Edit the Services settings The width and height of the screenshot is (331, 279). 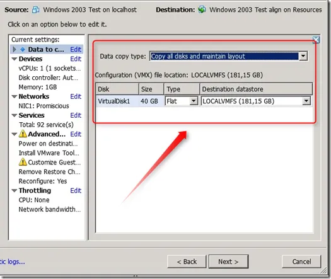tap(76, 115)
